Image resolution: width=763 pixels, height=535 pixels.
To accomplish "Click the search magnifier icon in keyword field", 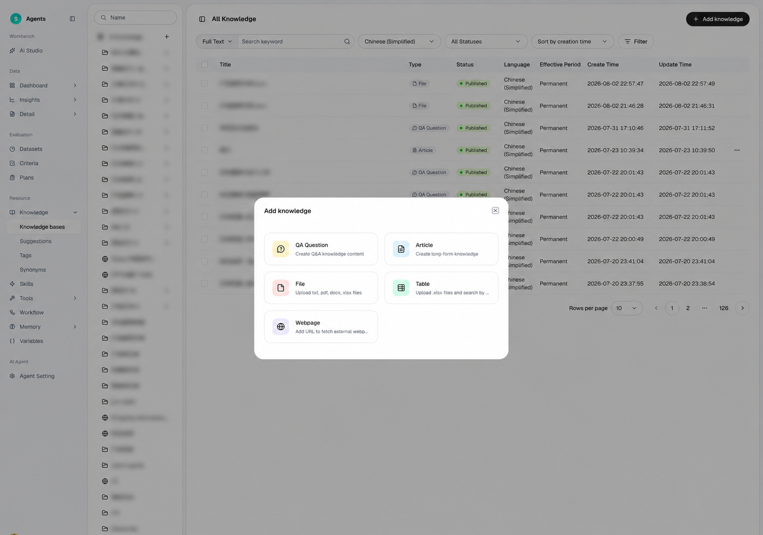I will point(347,41).
